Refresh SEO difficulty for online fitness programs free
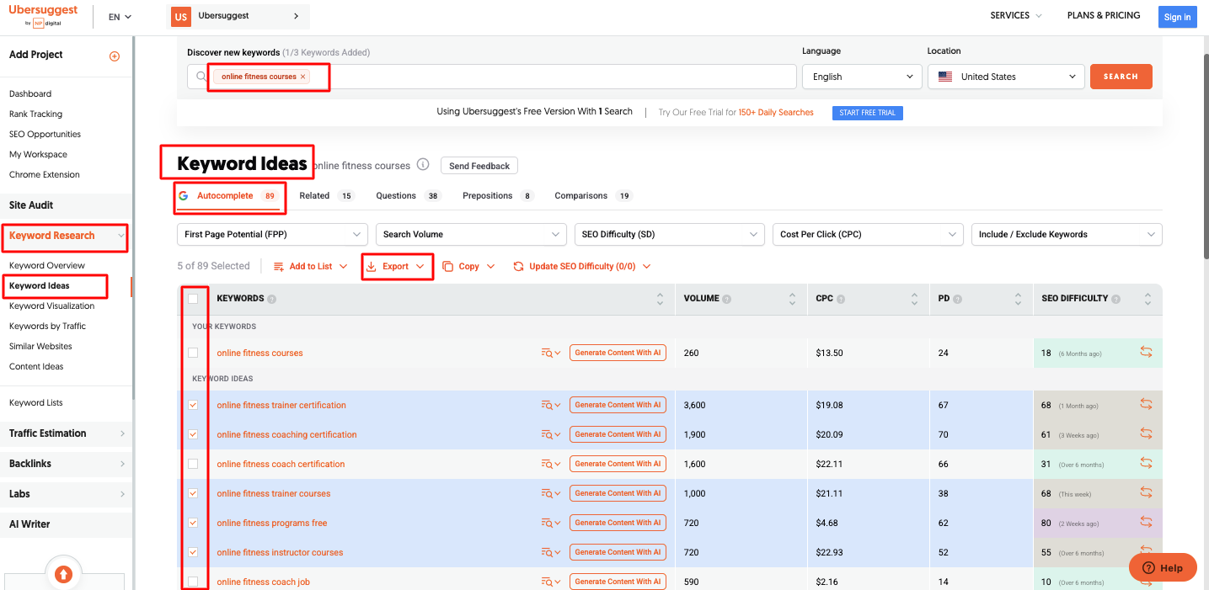Screen dimensions: 1209x590 pyautogui.click(x=1146, y=523)
